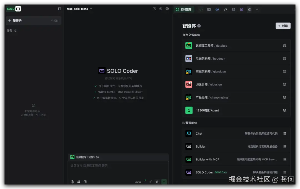300x189 pixels.
Task: Open the Builder with MCP agent menu
Action: click(285, 159)
